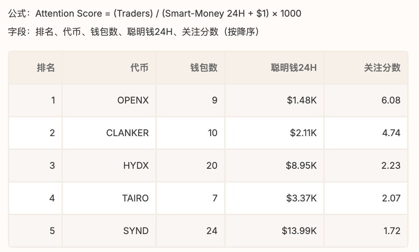Click the $1.48K smart-money cell
This screenshot has width=419, height=252.
click(301, 100)
